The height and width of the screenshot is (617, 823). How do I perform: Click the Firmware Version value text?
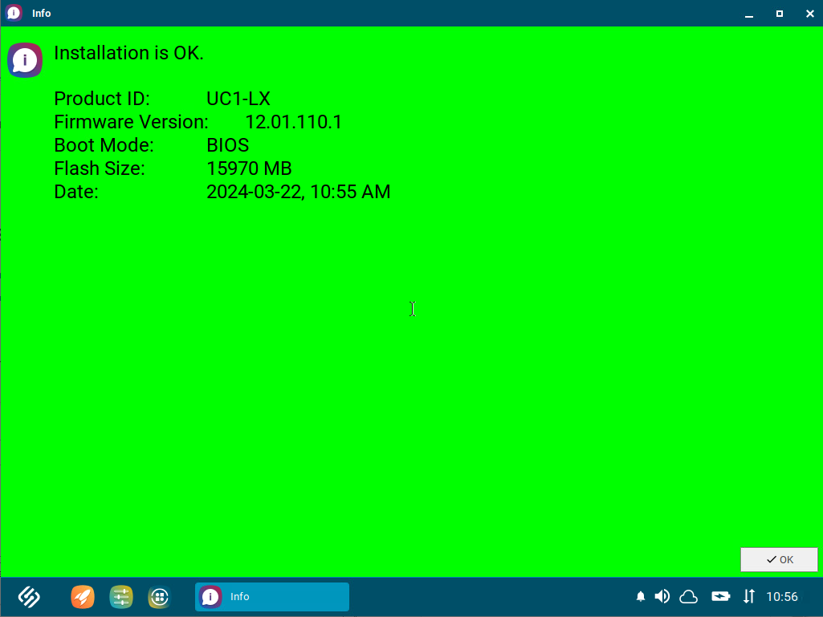[295, 122]
